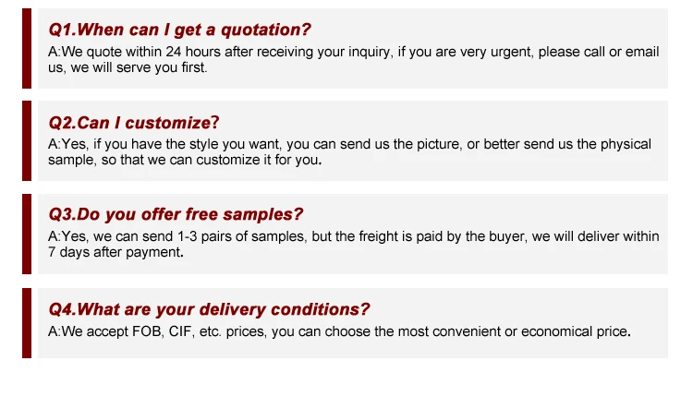
Task: Click the dark red bar beside Q4
Action: point(26,322)
